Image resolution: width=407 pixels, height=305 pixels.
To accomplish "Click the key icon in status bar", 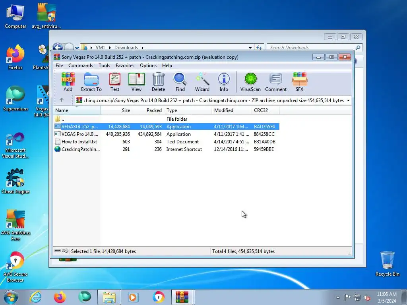I will point(66,251).
